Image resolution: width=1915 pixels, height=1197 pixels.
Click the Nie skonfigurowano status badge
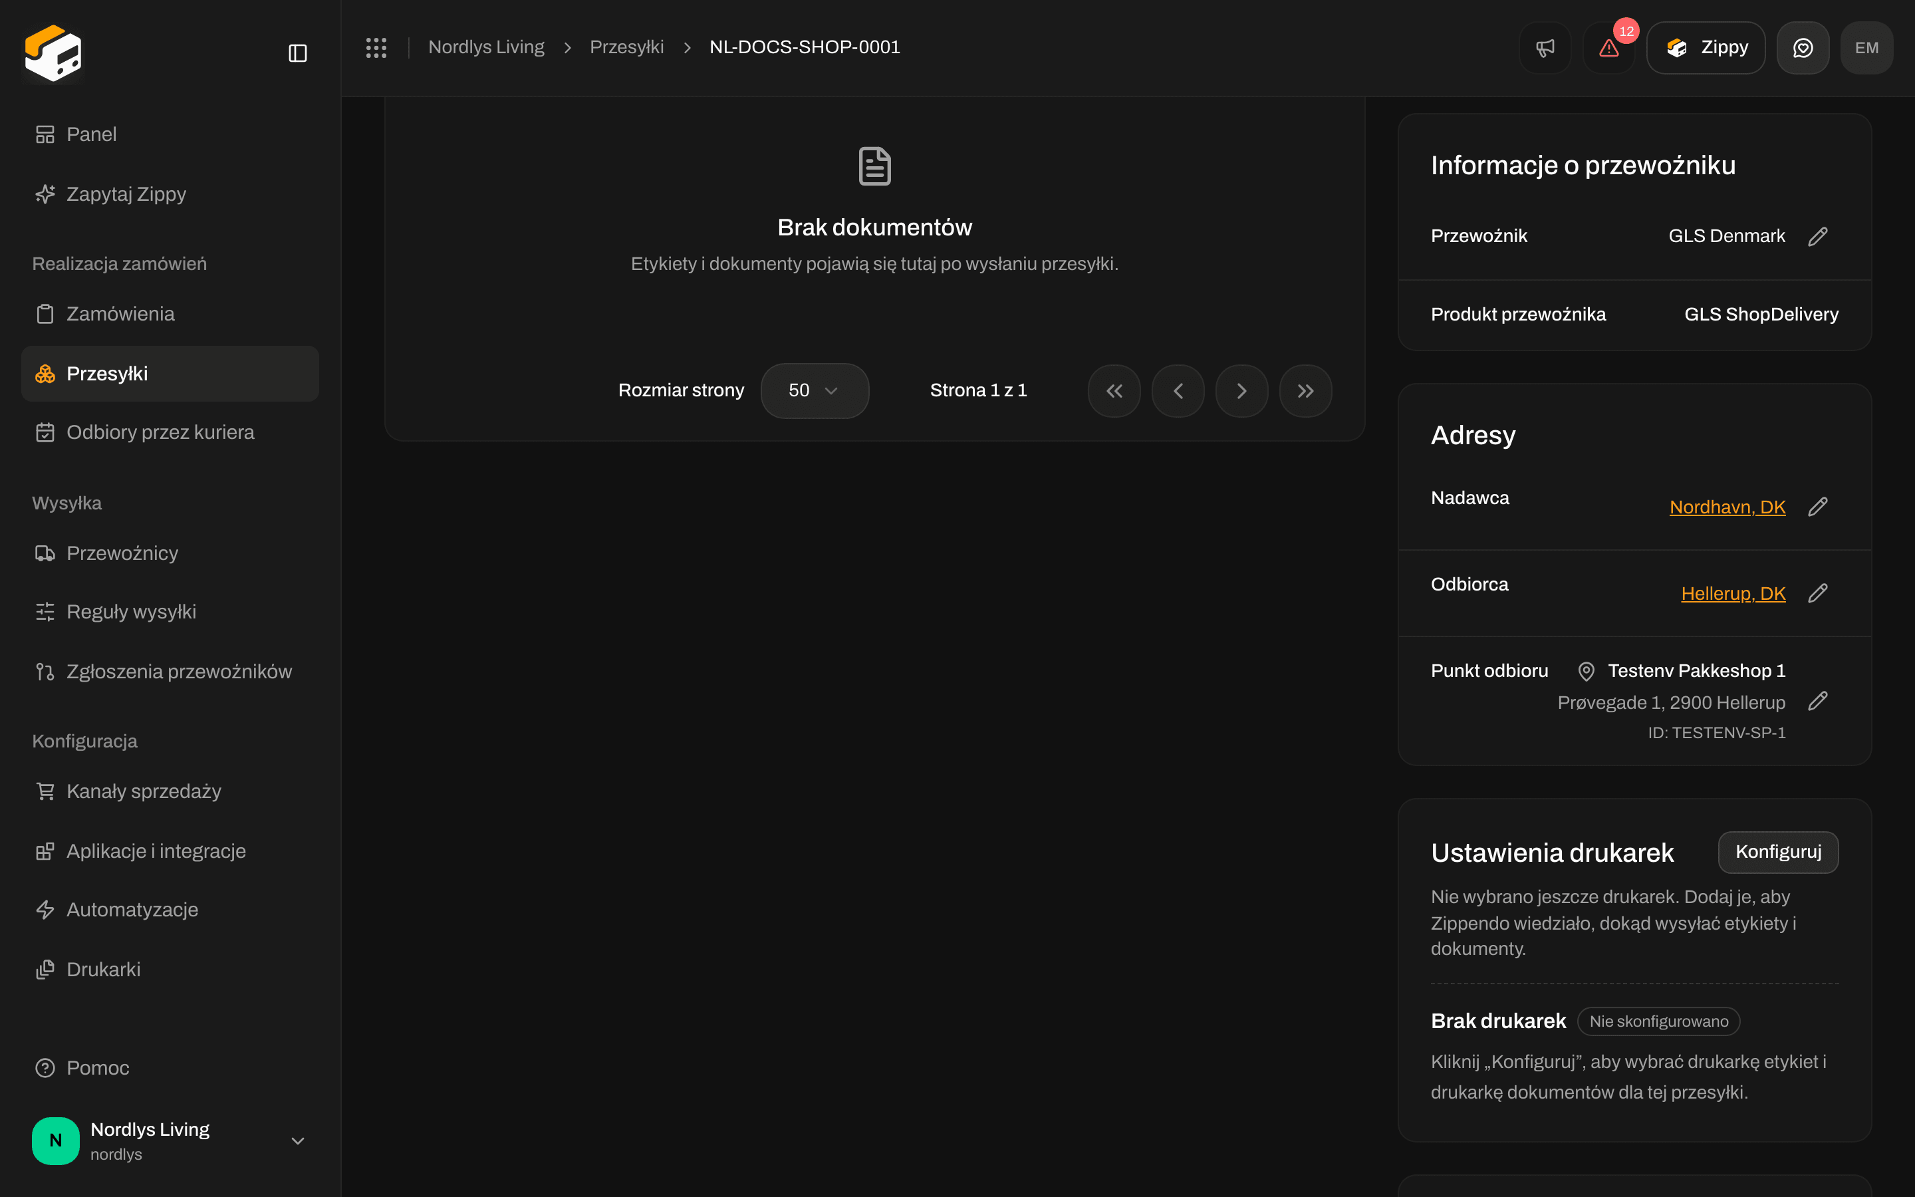pyautogui.click(x=1658, y=1021)
